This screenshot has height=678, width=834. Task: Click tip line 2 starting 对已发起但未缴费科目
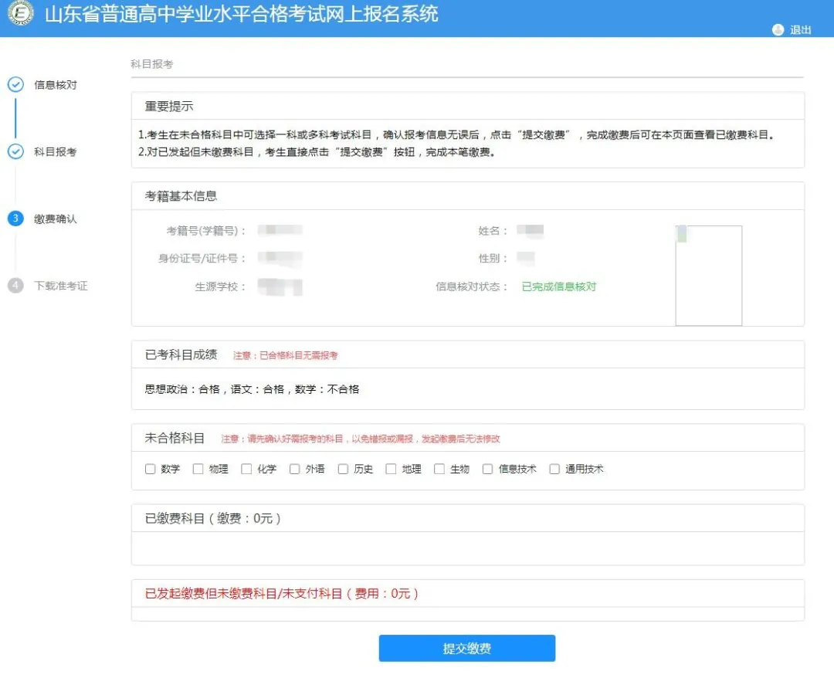[x=317, y=152]
